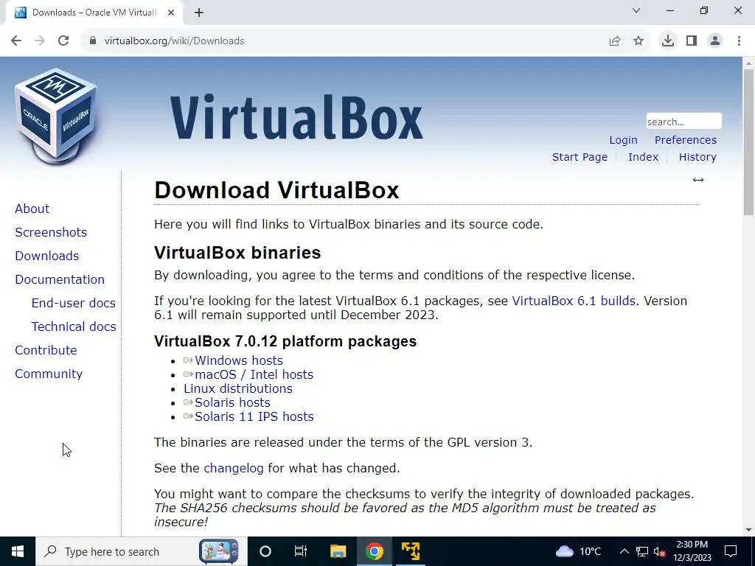Screen dimensions: 755x566
Task: Show hidden system tray icons
Action: (x=624, y=551)
